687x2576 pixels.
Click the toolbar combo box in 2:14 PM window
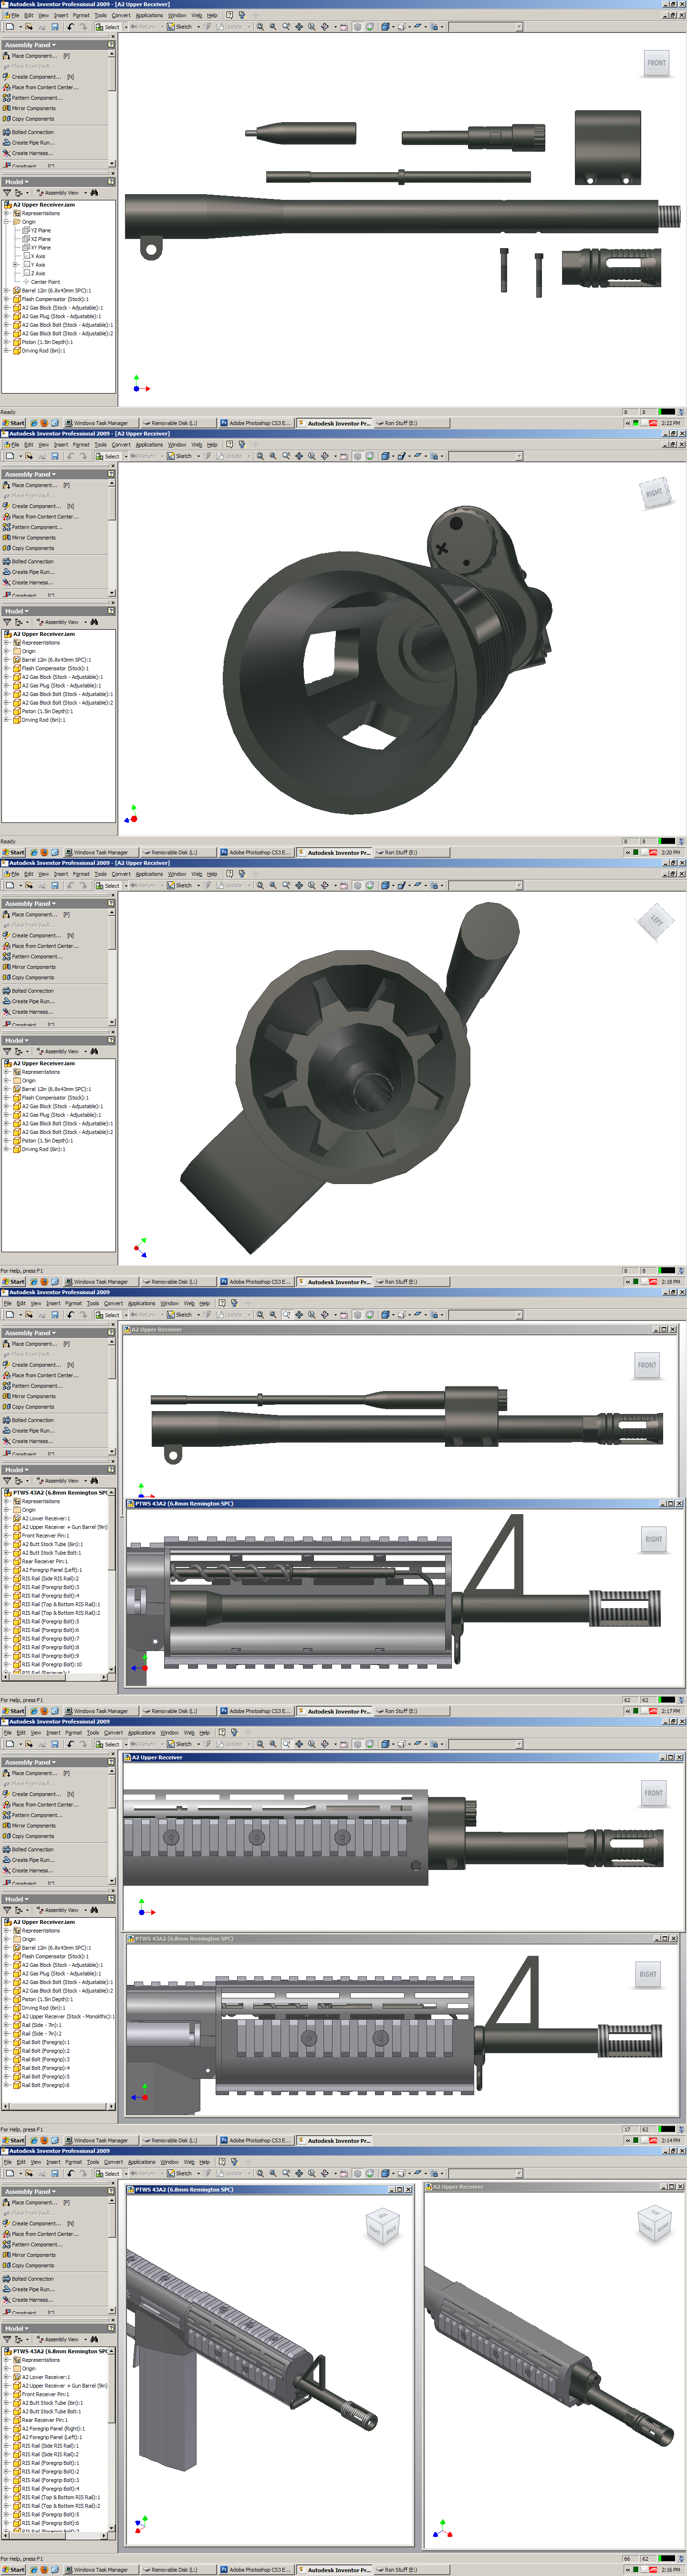tap(486, 1744)
